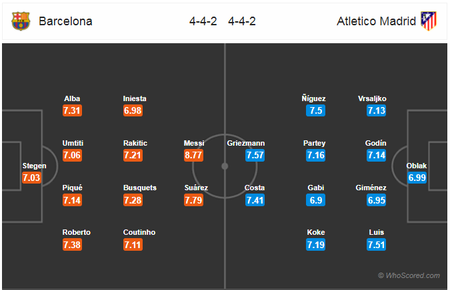Open the WhoScored.com watermark link
450x290 pixels.
pos(409,275)
